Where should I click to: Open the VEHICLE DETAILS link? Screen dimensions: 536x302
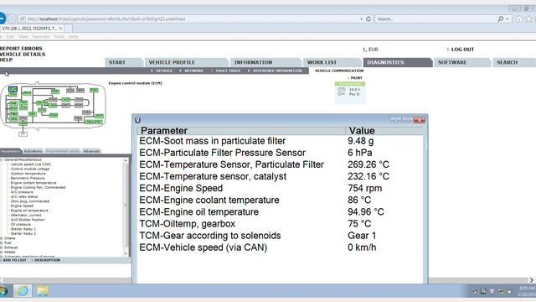click(x=23, y=54)
